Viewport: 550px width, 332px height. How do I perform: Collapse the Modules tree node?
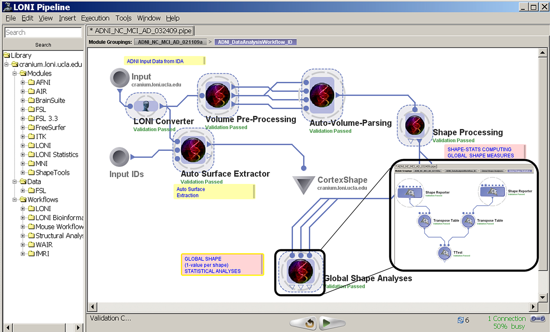[14, 73]
